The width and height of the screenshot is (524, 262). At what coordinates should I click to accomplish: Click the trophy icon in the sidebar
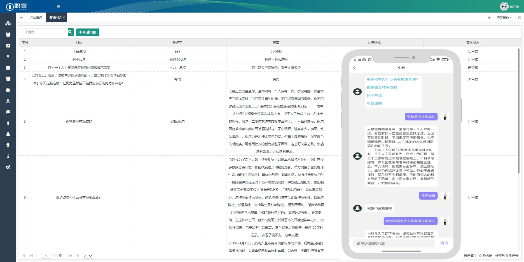coord(8,145)
